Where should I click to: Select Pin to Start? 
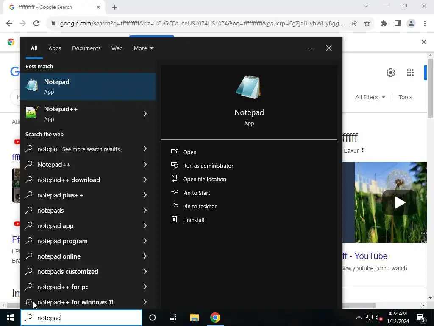[196, 193]
